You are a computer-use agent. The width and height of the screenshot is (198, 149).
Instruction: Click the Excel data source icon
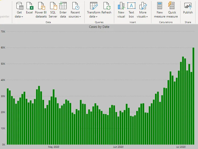click(x=29, y=6)
